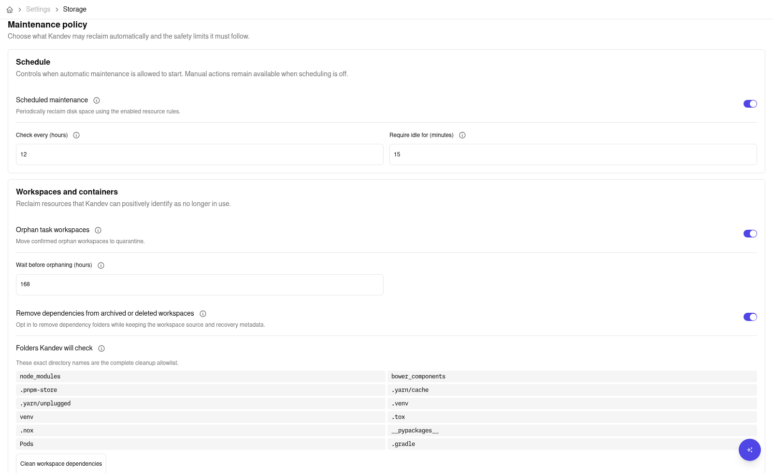
Task: Select the .venv folder entry
Action: tap(572, 403)
